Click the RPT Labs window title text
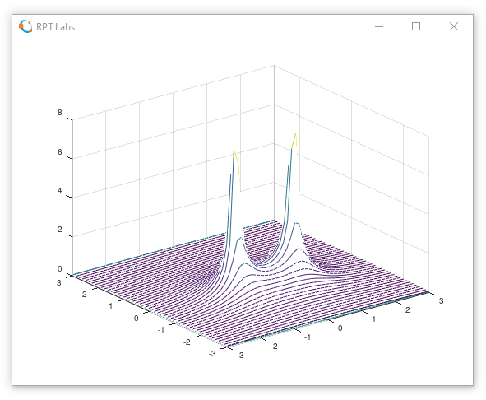 [x=55, y=27]
